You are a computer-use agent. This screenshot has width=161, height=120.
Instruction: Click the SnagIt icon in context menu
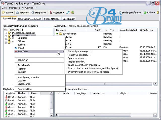click(x=16, y=48)
